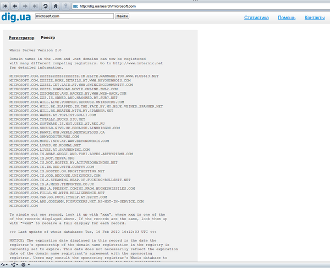Select the OHMYGODITBURNS.COM line
Viewport: 330px width, 268px height.
coord(44,136)
